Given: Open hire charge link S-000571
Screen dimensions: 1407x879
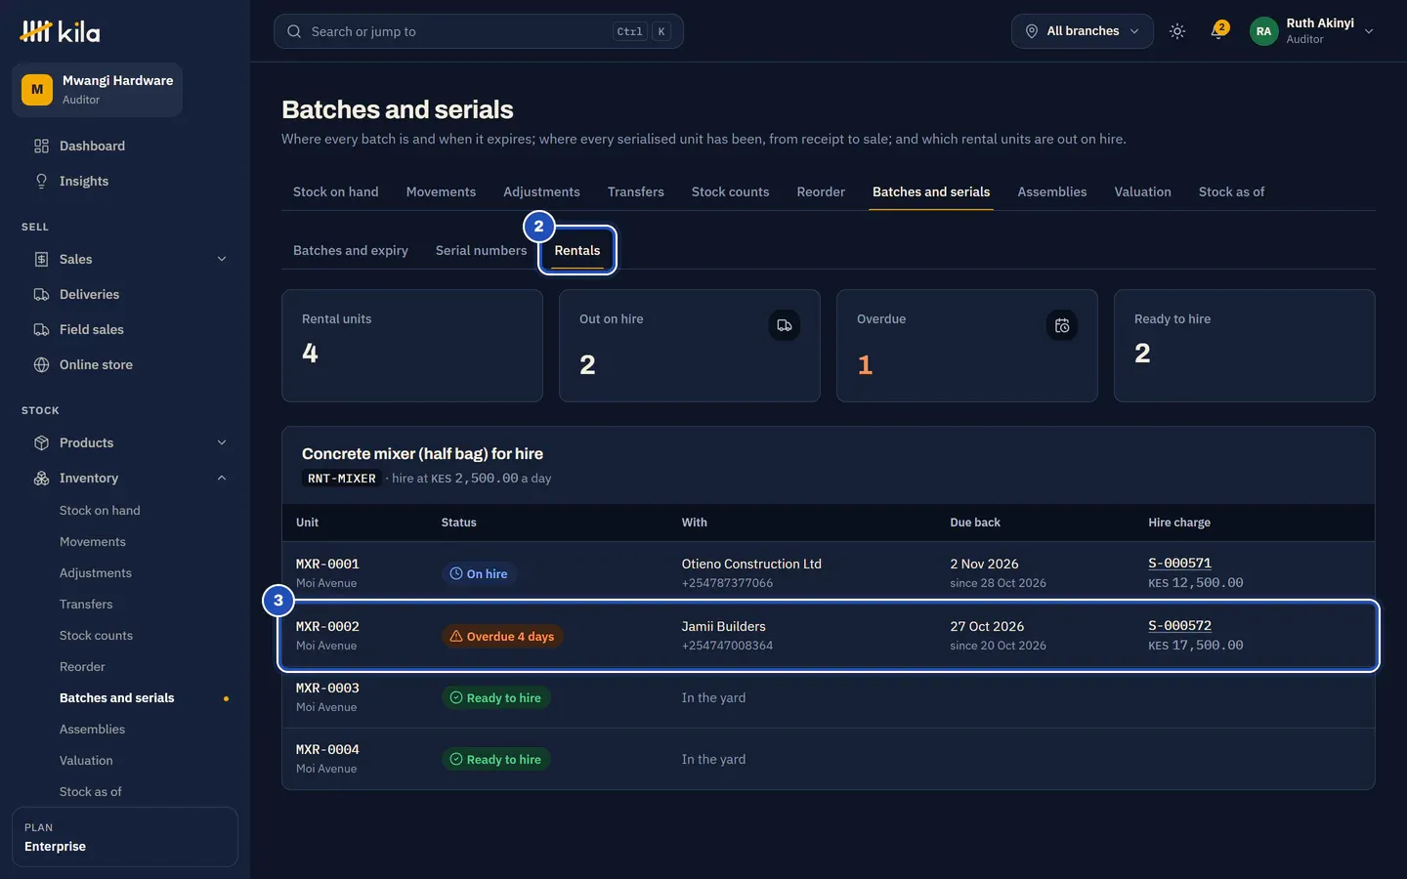Looking at the screenshot, I should (x=1179, y=564).
